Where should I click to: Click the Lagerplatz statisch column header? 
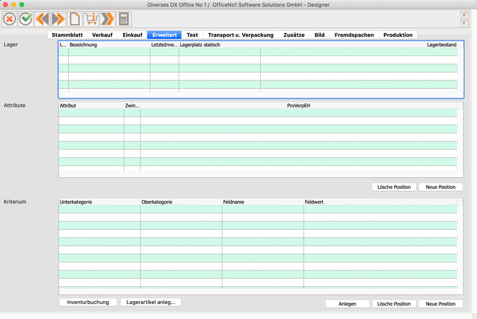click(220, 44)
